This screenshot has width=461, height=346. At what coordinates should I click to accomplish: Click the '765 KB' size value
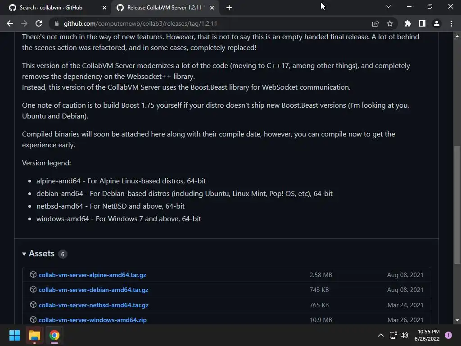point(319,305)
